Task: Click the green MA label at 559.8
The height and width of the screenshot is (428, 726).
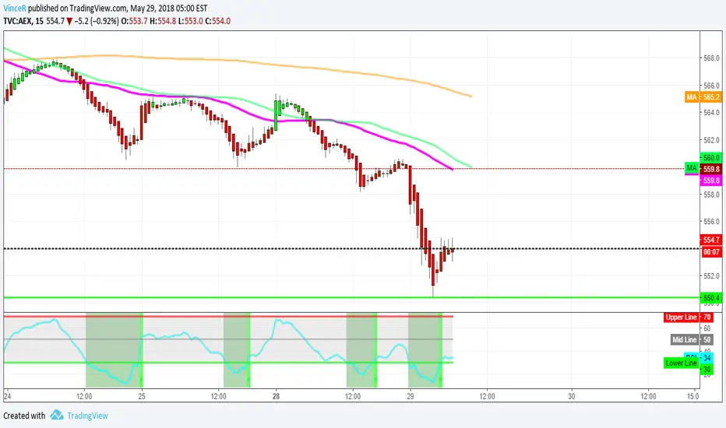Action: point(691,168)
